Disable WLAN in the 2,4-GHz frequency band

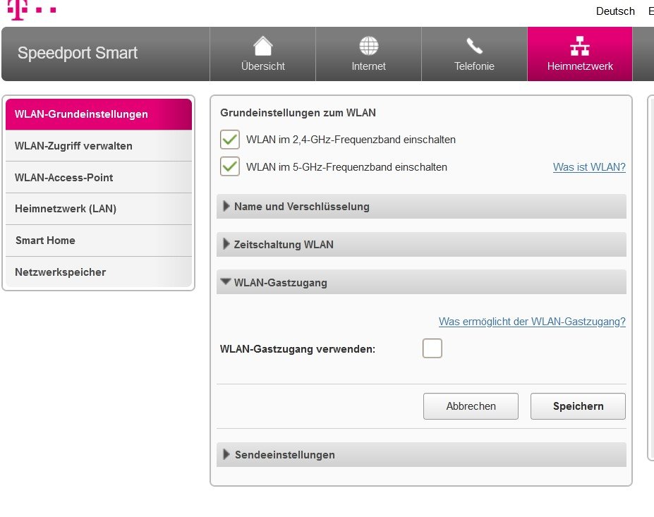[230, 139]
